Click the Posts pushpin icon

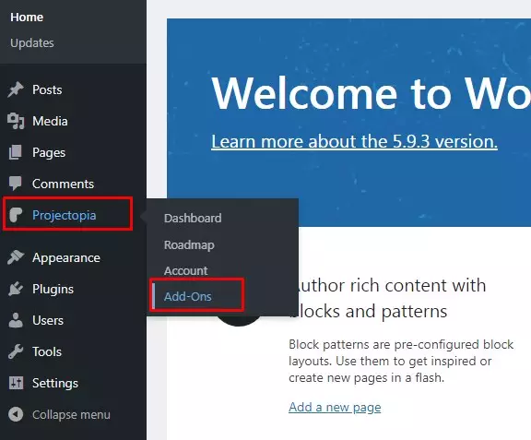pos(16,89)
